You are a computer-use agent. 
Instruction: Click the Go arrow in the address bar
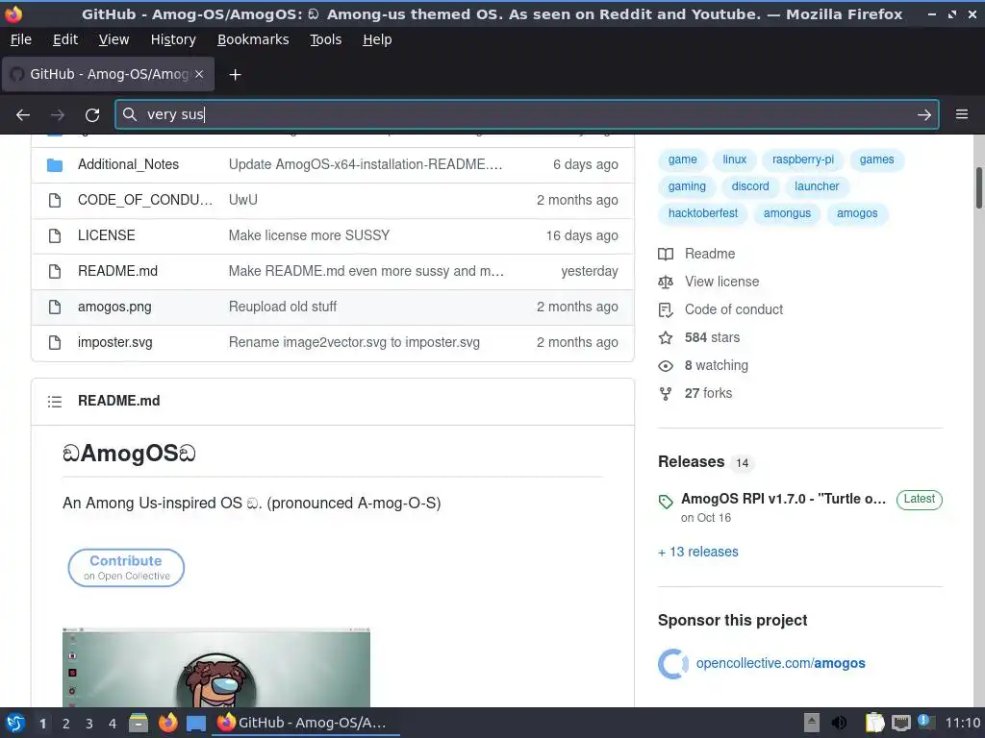click(924, 115)
